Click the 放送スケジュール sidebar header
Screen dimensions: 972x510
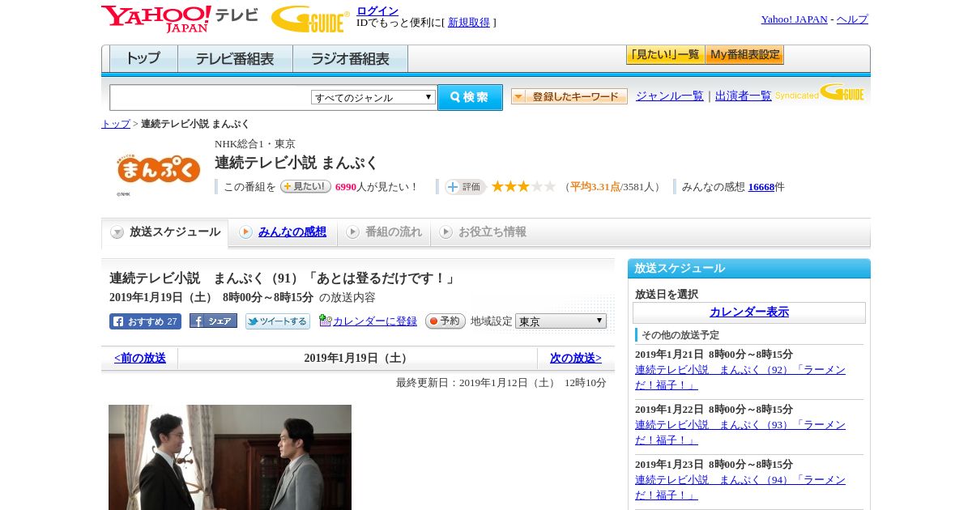coord(749,269)
